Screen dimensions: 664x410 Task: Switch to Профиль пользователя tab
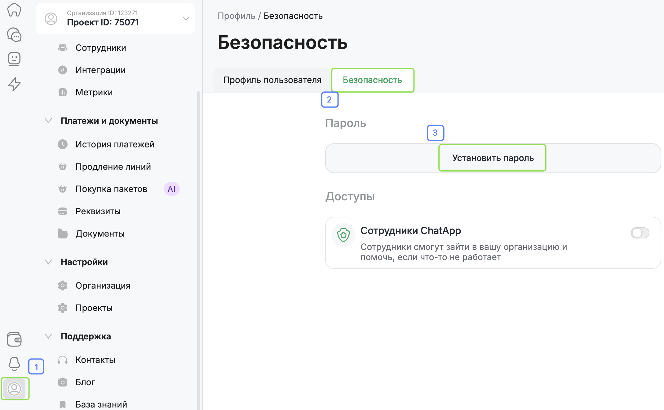pyautogui.click(x=272, y=80)
